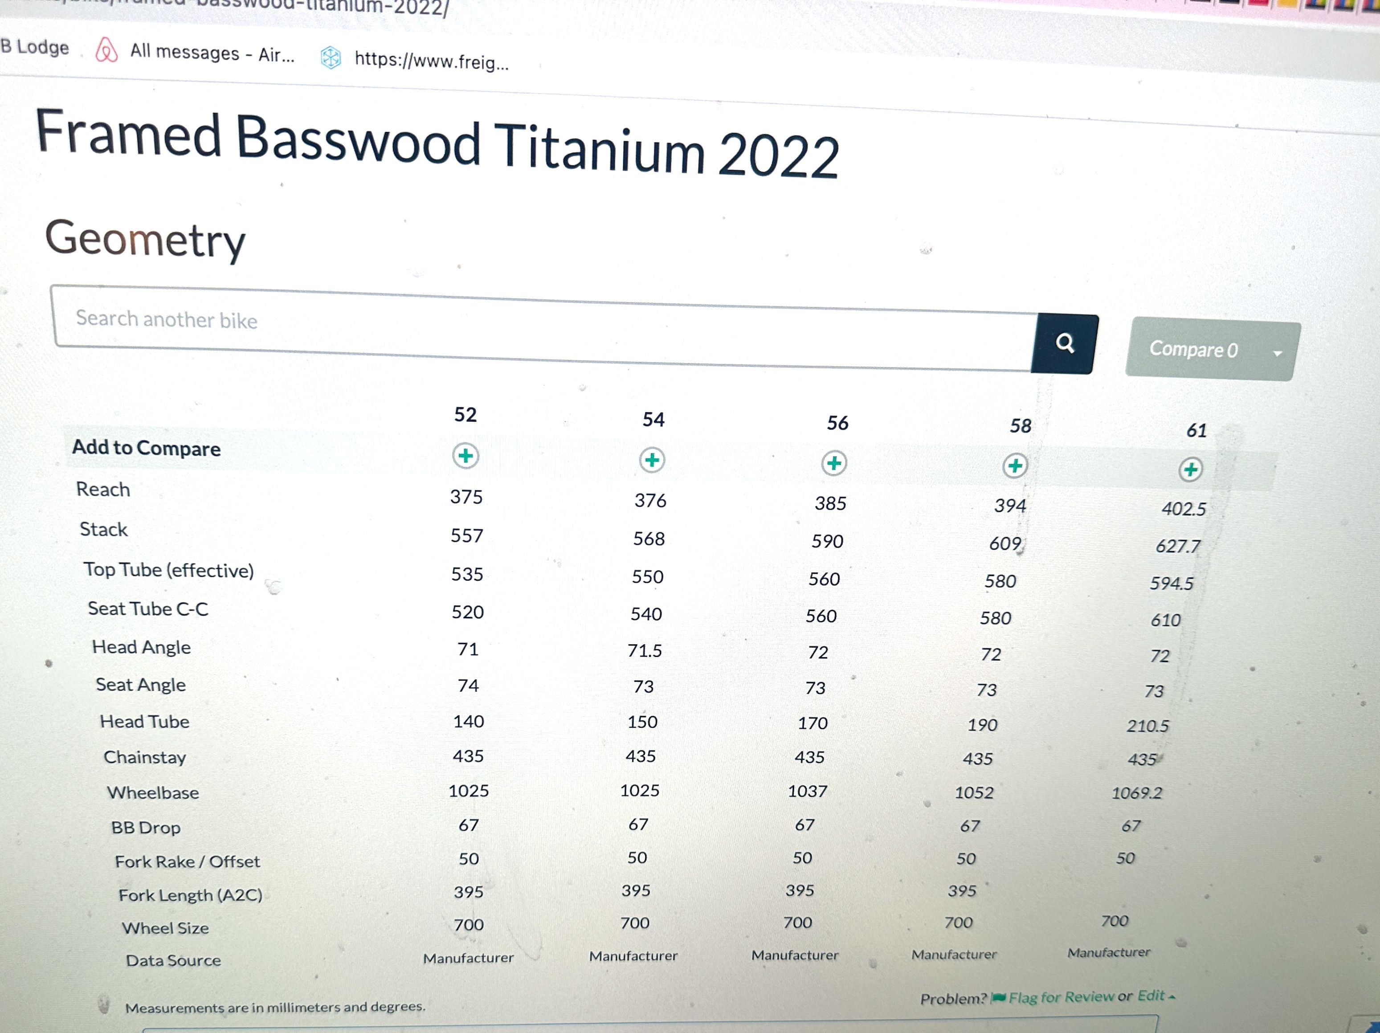
Task: Click the Head Tube row label
Action: pos(144,722)
